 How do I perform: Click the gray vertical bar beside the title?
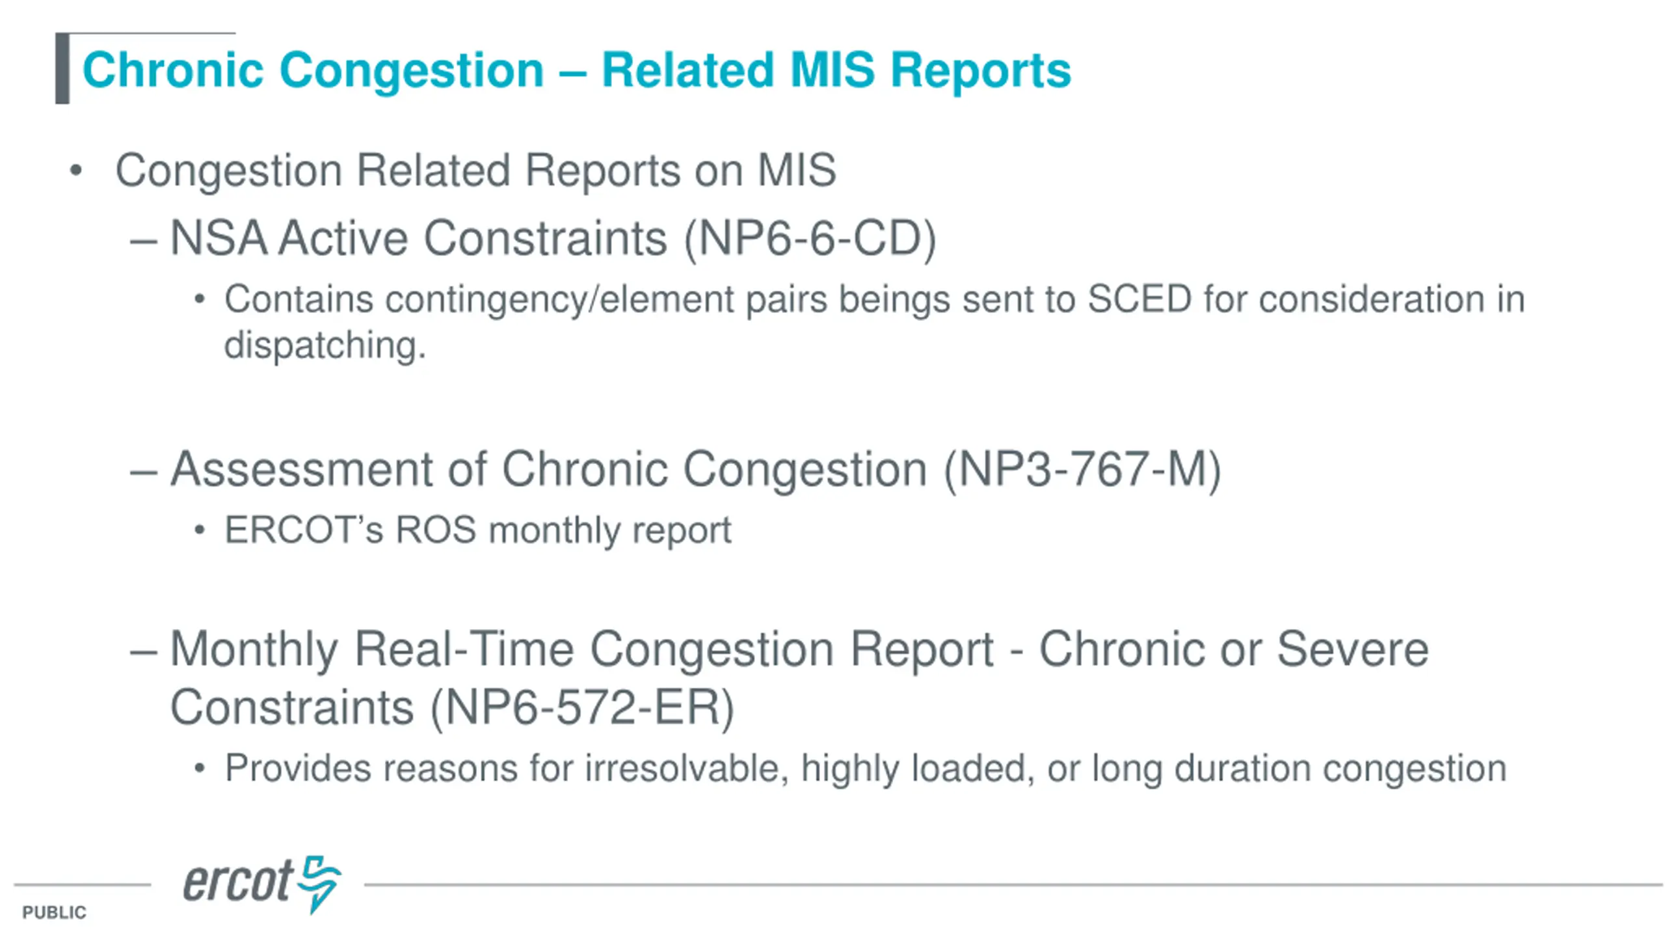[62, 68]
